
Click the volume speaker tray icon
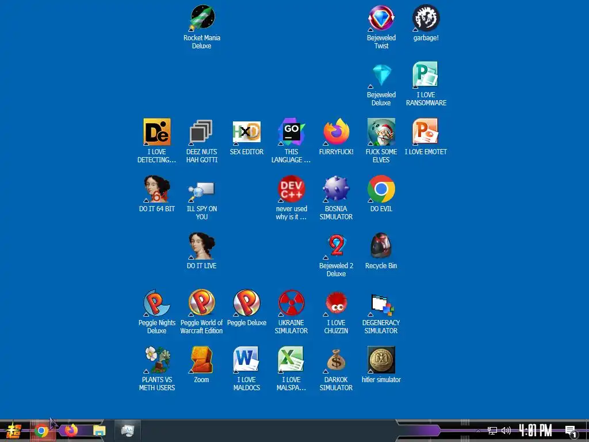(506, 430)
